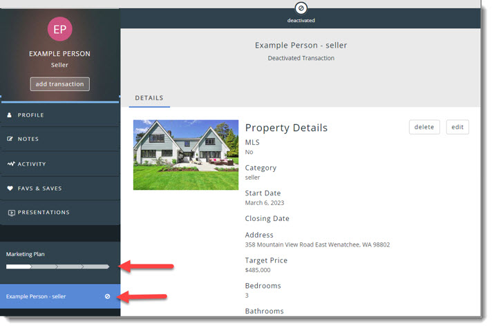Screen dimensions: 492x328
Task: Select Example Person - seller transaction
Action: tap(60, 296)
